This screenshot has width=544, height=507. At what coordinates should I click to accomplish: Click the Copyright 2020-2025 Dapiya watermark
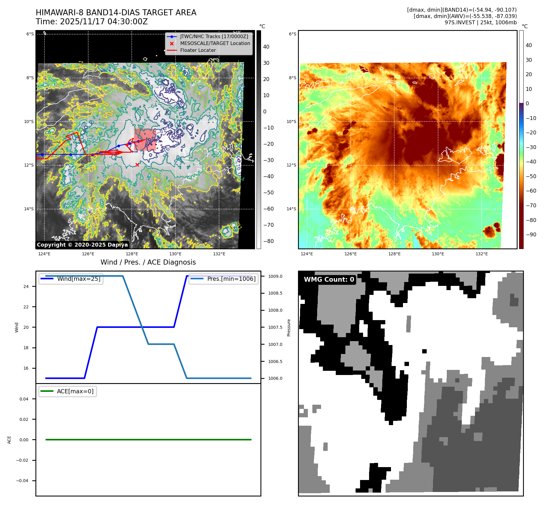(82, 245)
